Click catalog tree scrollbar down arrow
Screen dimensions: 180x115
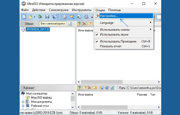pyautogui.click(x=73, y=107)
